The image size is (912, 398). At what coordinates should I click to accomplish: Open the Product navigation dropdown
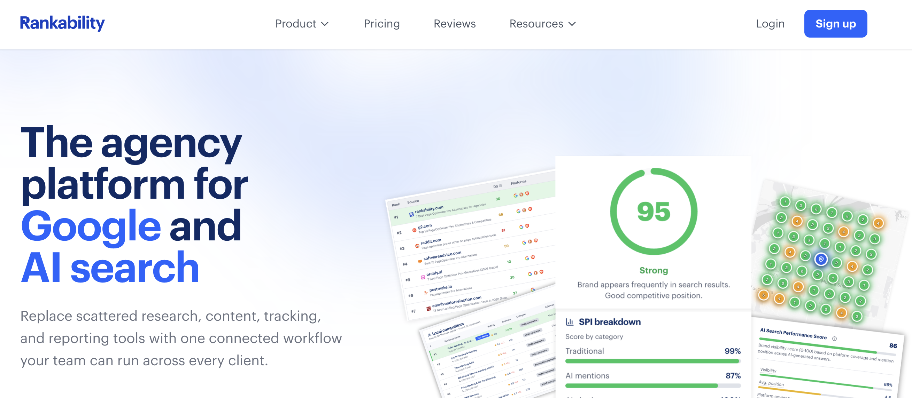click(x=296, y=24)
